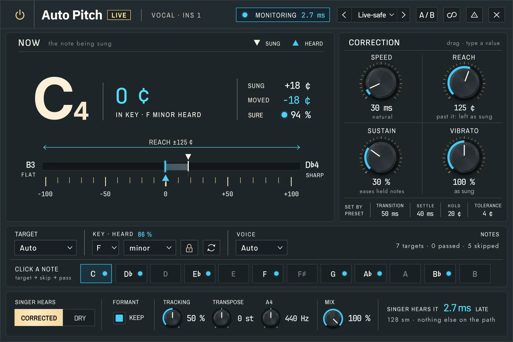Toggle the Db note target
The image size is (513, 342).
[131, 274]
